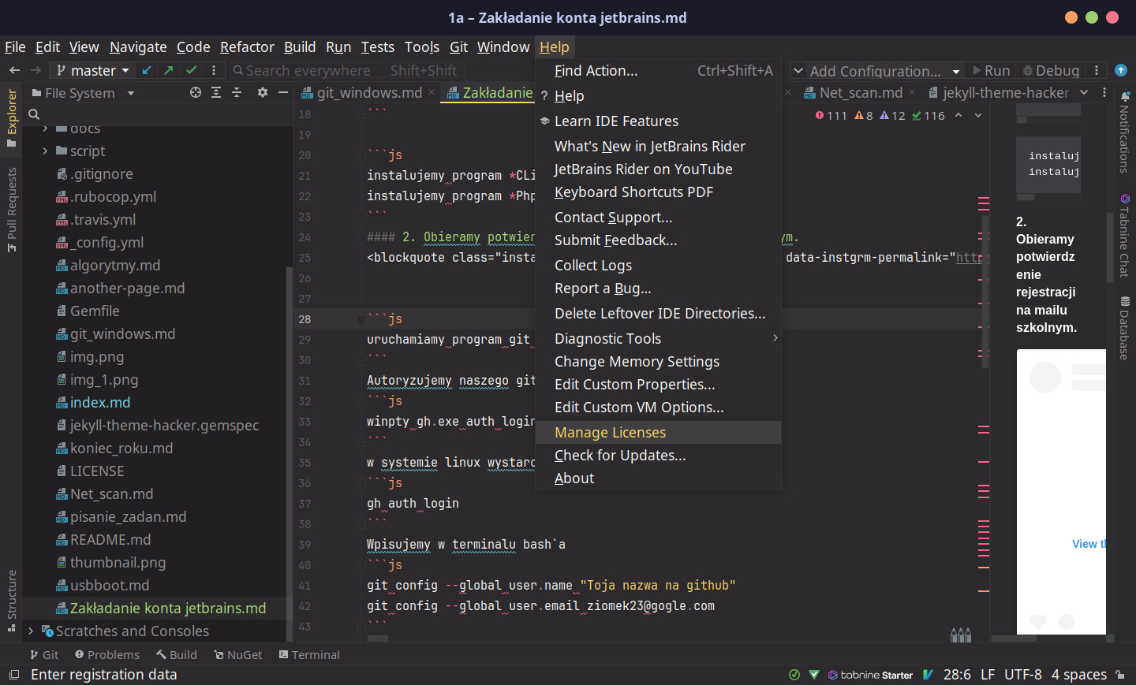Click Expand All in Explorer panel
The width and height of the screenshot is (1136, 685).
(216, 92)
